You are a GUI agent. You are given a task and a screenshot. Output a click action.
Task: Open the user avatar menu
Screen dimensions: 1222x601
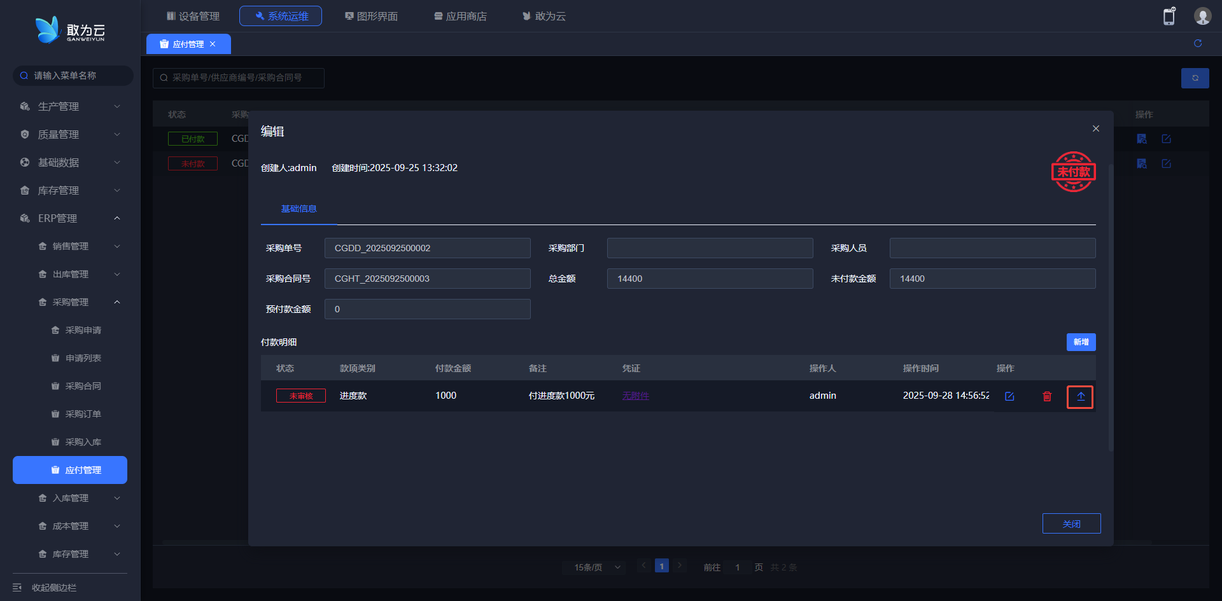click(1202, 17)
